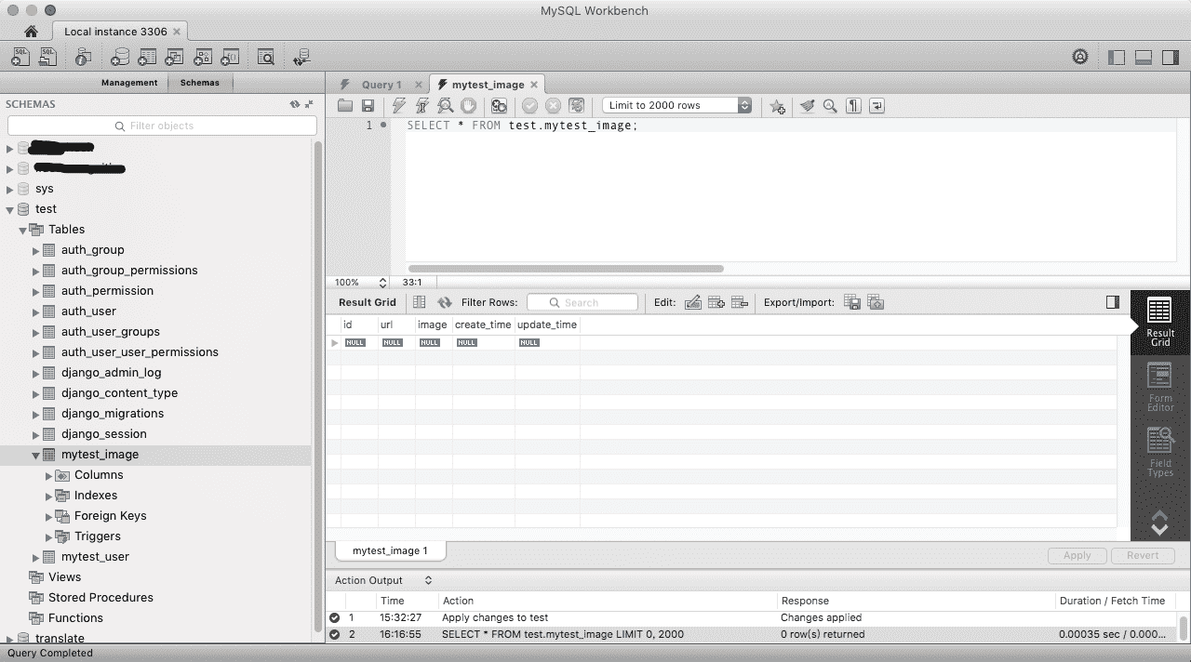
Task: Export recordset to file icon
Action: click(x=852, y=302)
